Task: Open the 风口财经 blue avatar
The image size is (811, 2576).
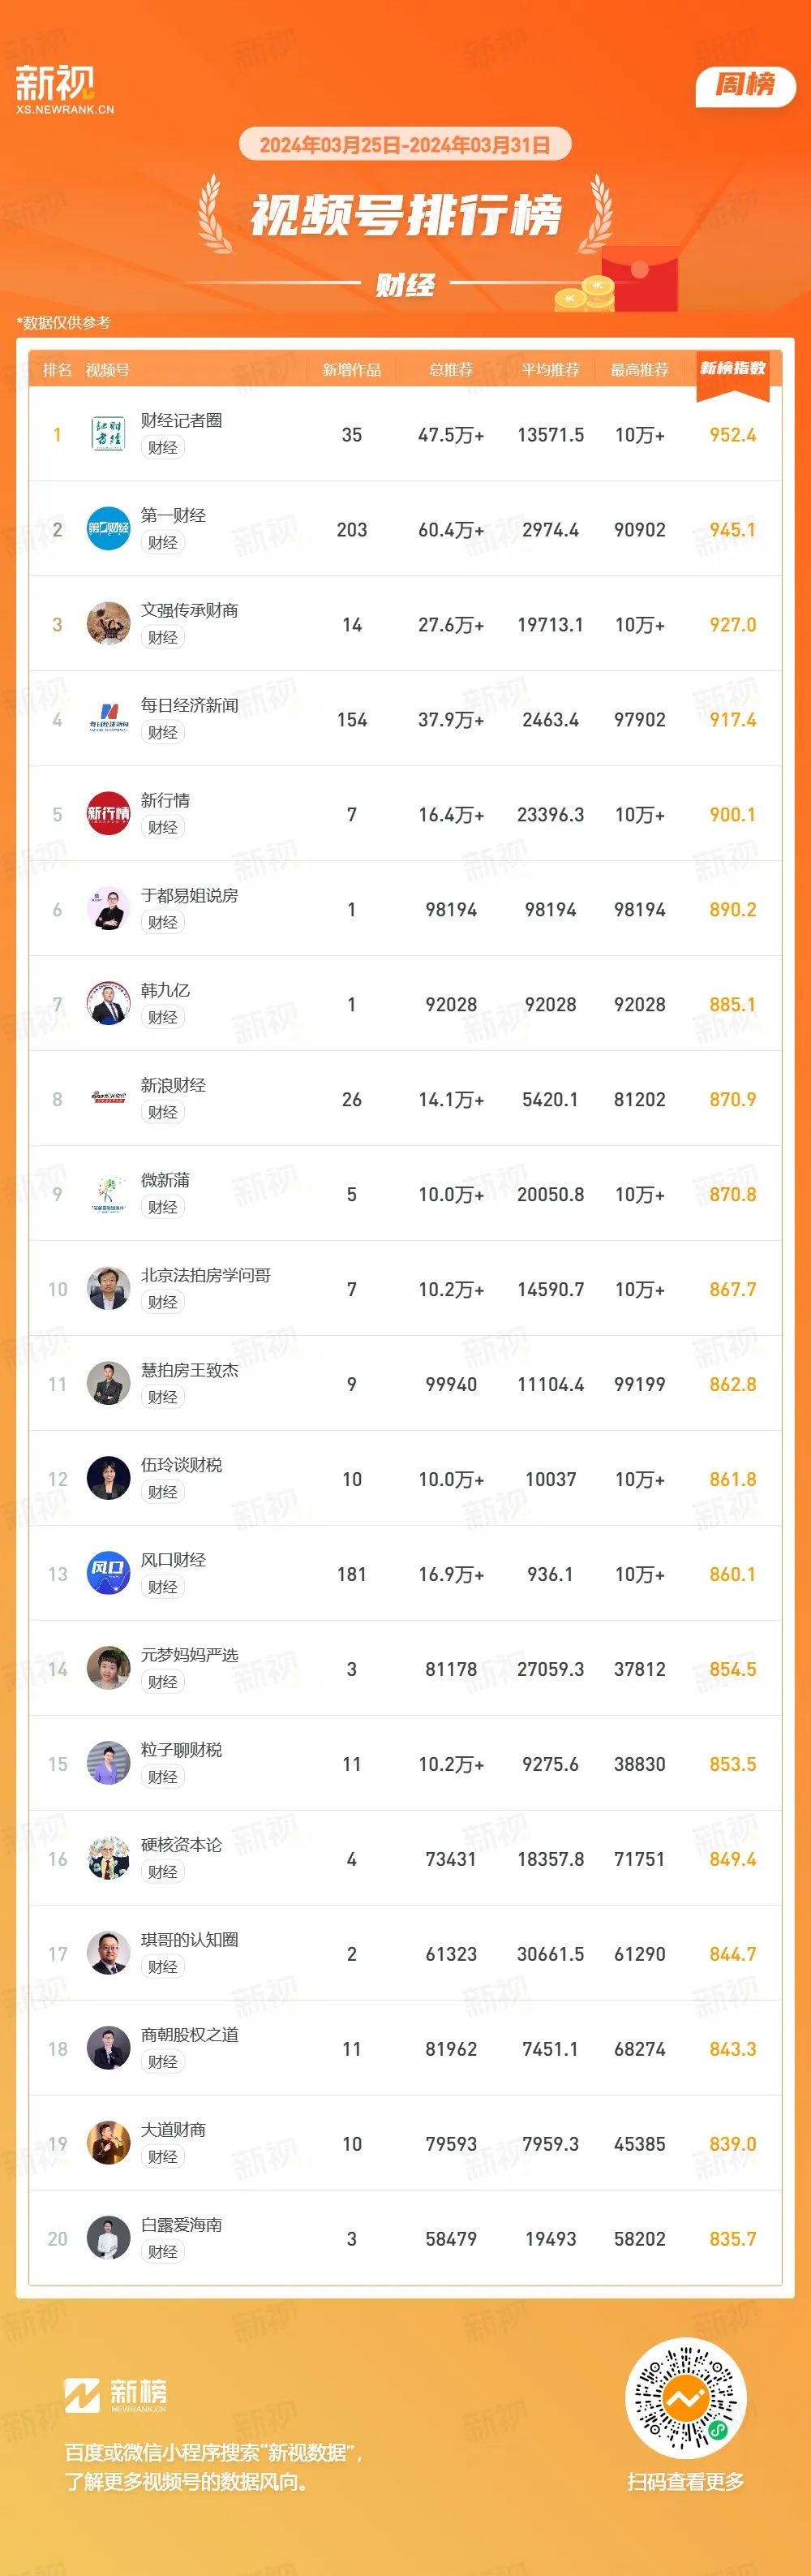Action: 108,1574
